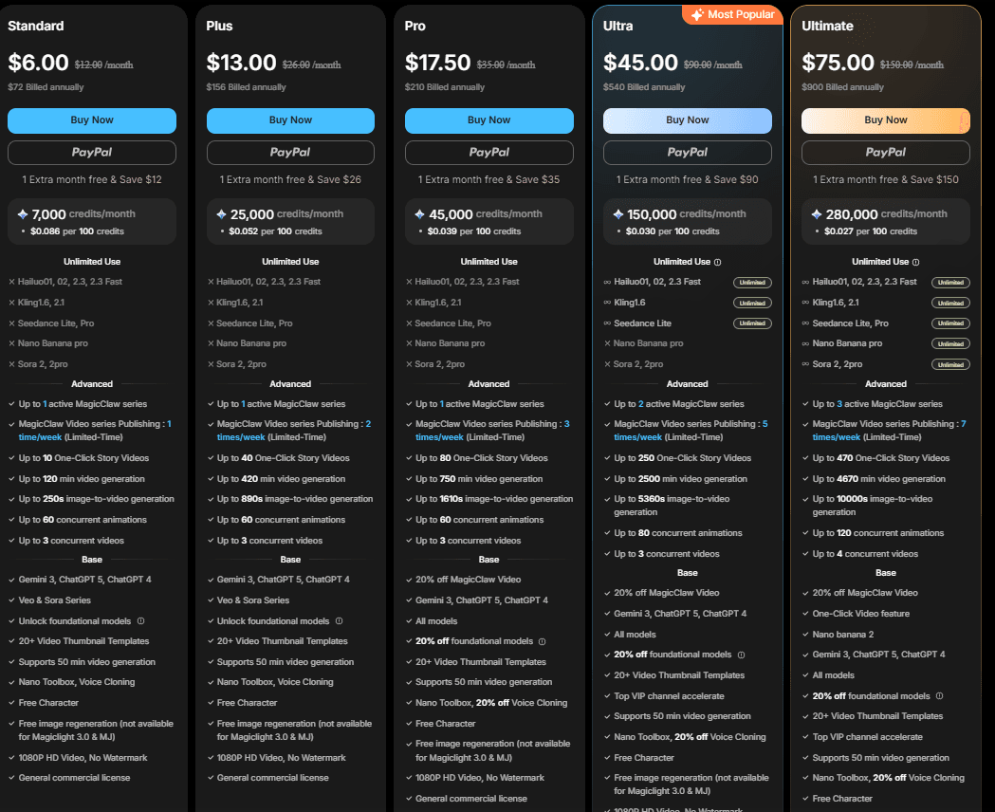Open info icon next to Standard's Unlock foundational models
995x812 pixels.
coord(141,621)
